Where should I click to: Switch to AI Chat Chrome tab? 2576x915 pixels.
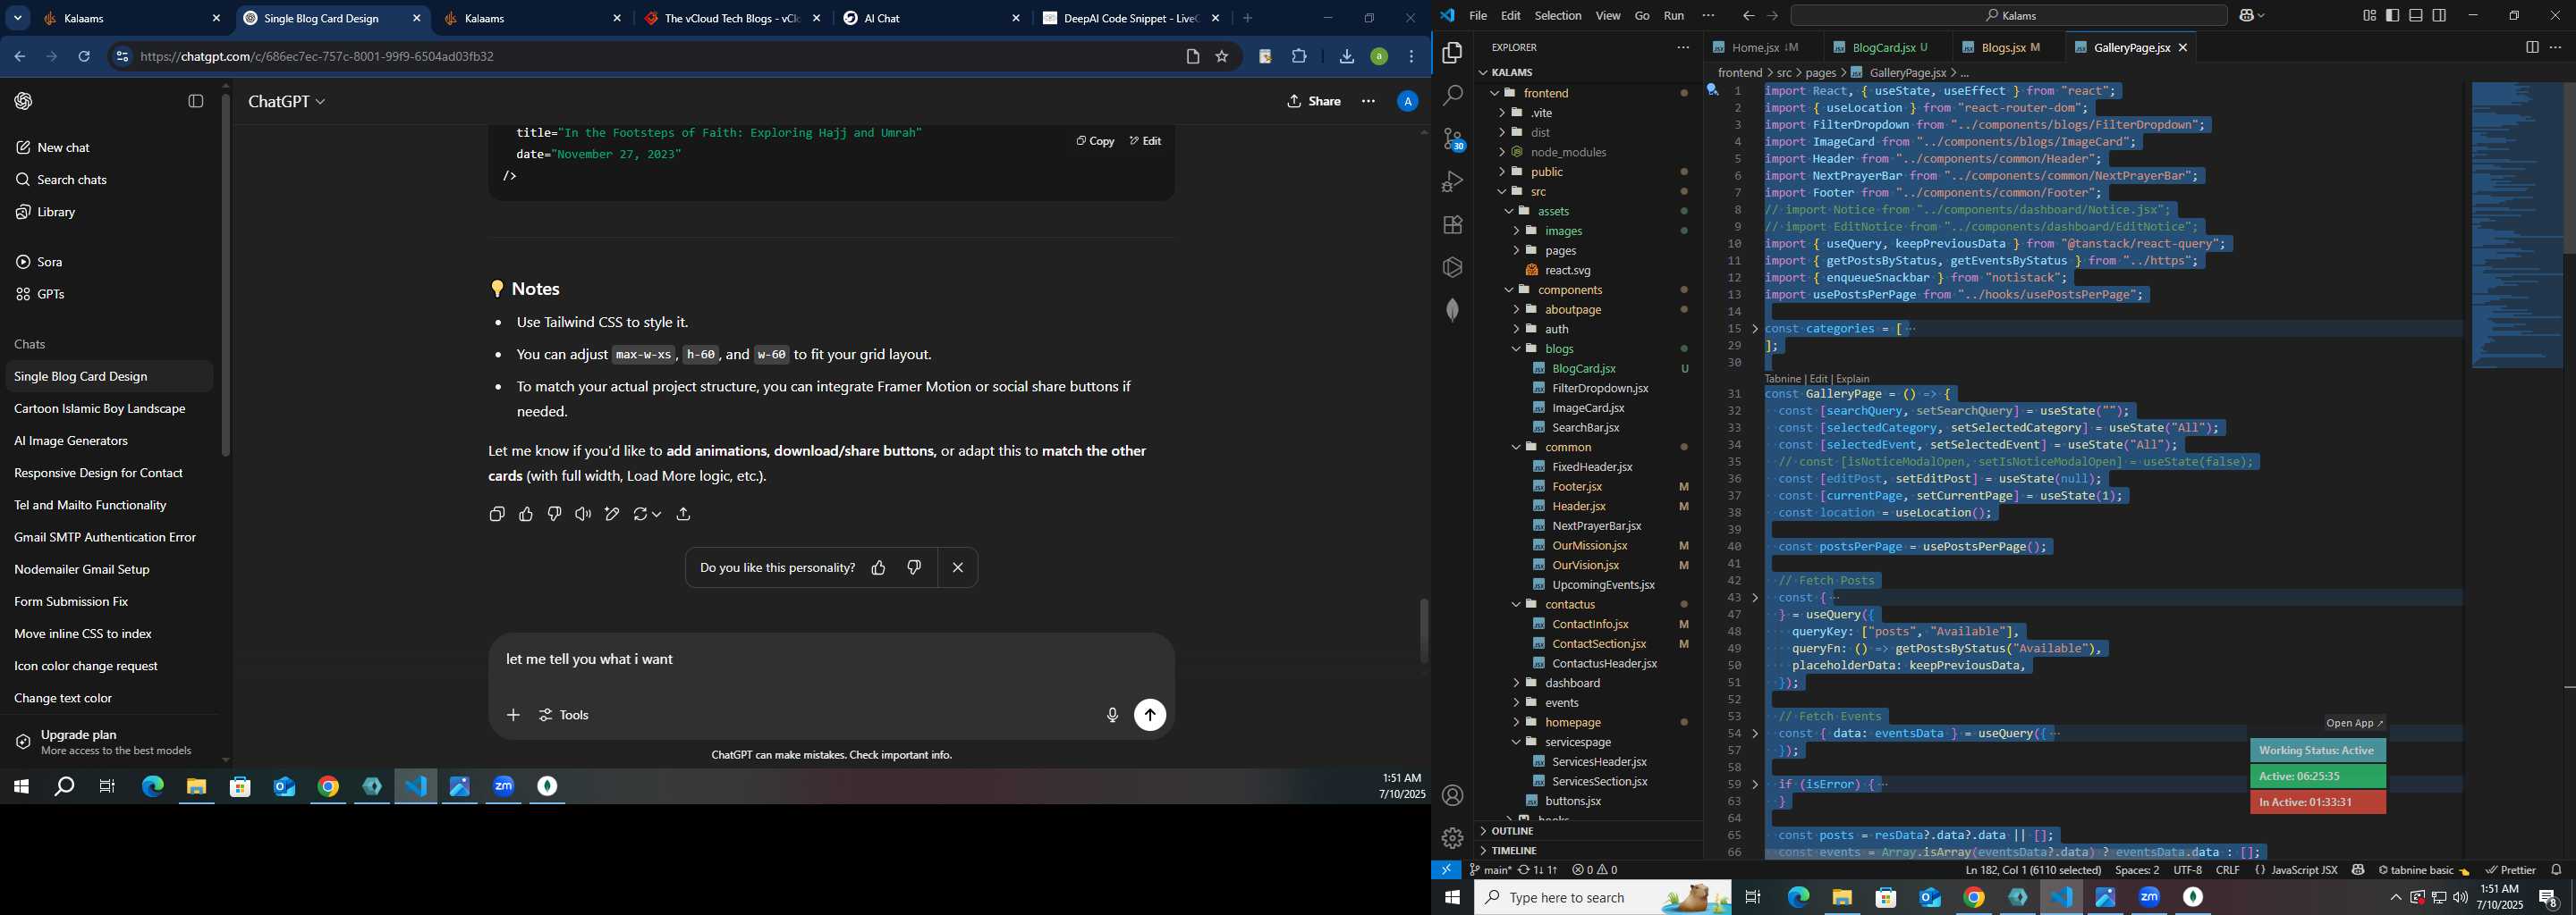click(932, 19)
